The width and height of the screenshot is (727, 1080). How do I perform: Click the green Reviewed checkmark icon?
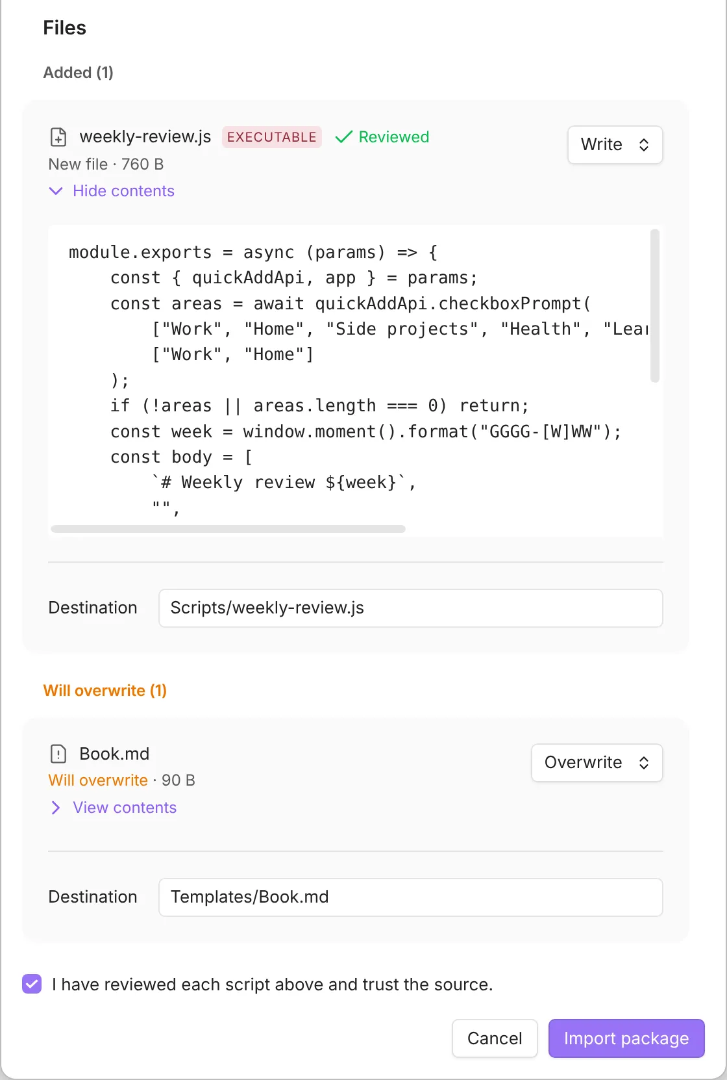click(343, 137)
